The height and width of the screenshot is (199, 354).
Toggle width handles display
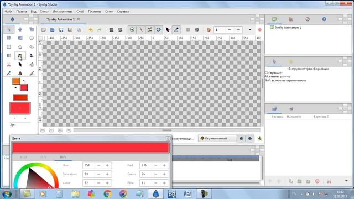point(167,30)
